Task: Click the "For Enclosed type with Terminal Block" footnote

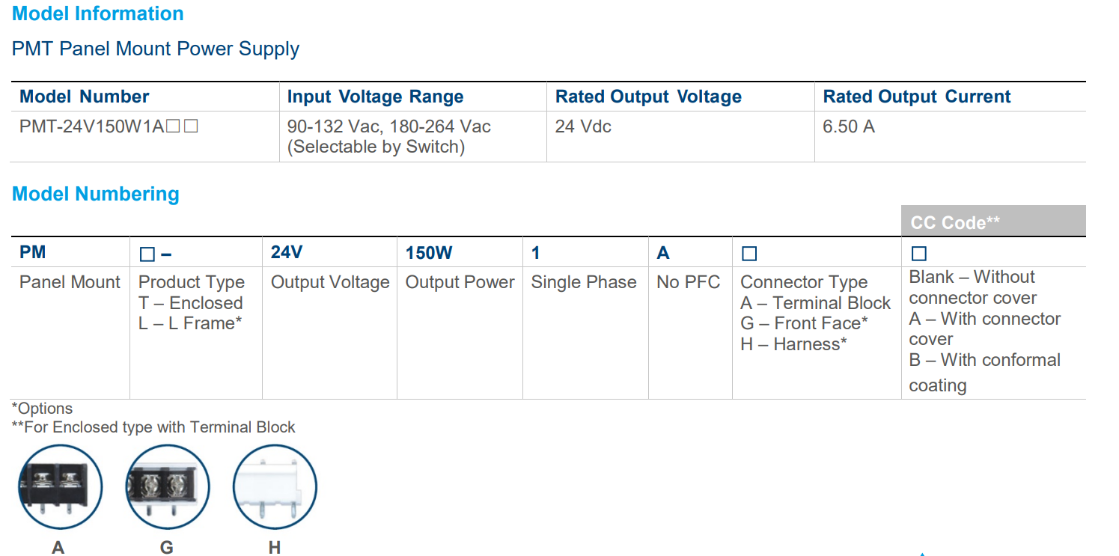Action: [x=153, y=427]
